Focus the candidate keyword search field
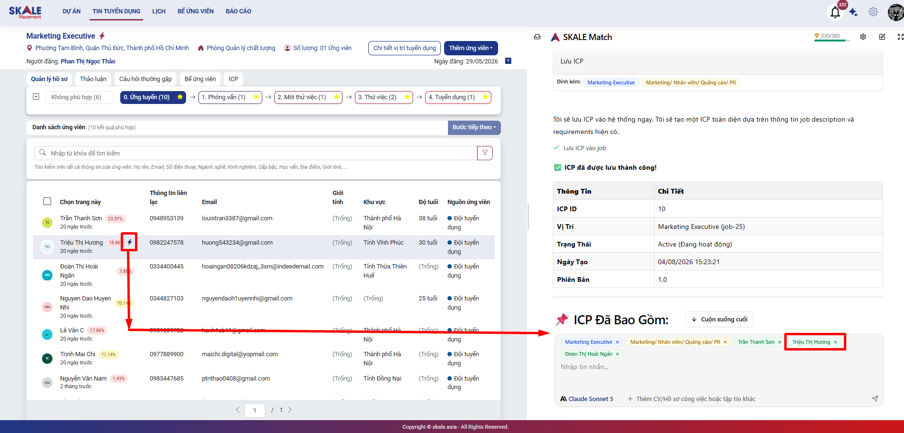Screen dimensions: 904x433 click(x=256, y=153)
